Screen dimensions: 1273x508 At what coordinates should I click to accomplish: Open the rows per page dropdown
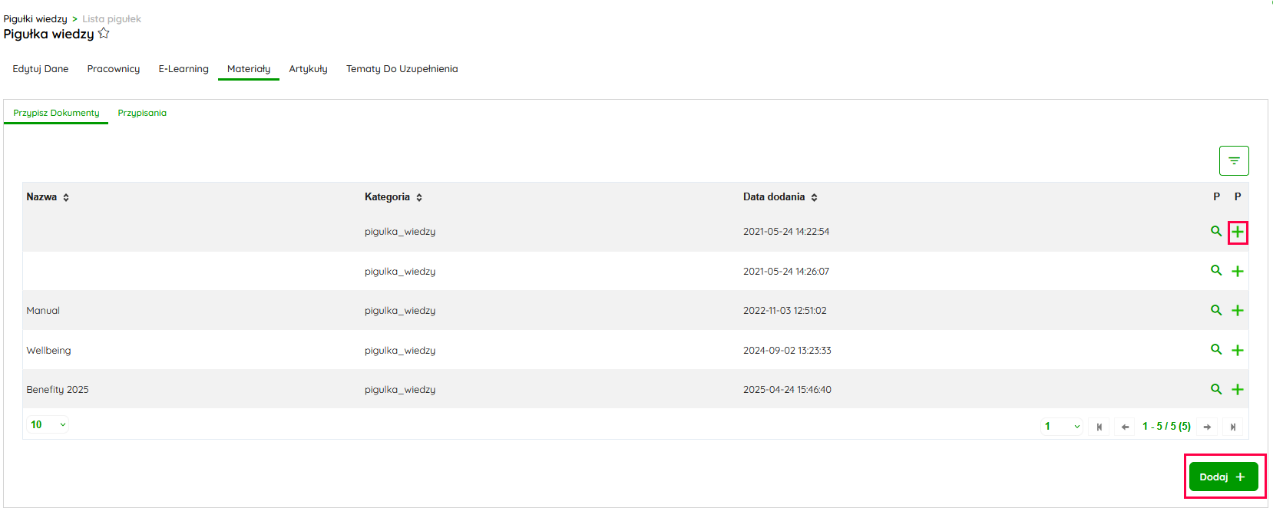click(x=48, y=424)
